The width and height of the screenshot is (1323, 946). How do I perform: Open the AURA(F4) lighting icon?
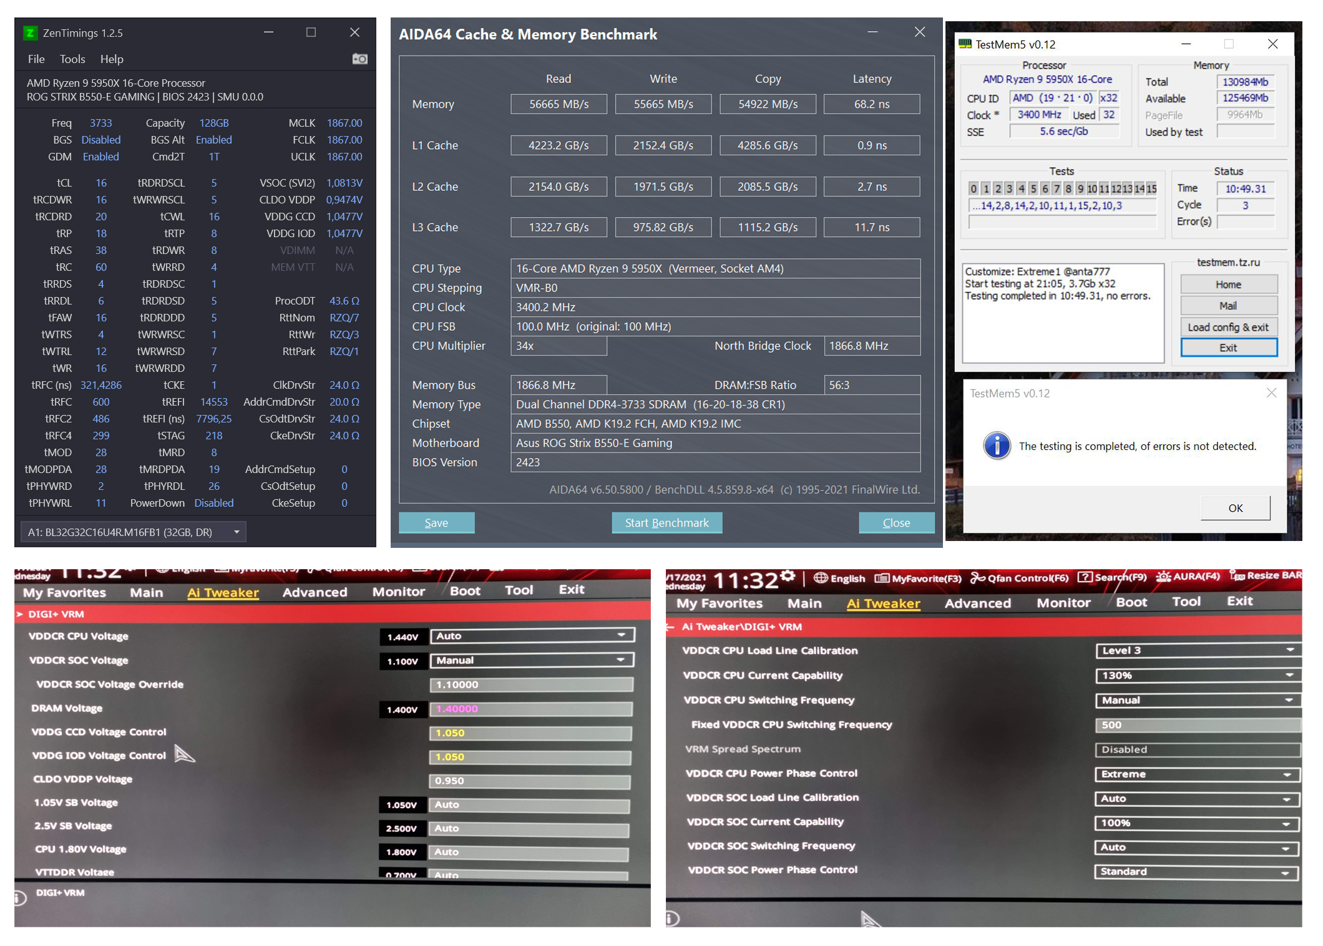[1163, 577]
